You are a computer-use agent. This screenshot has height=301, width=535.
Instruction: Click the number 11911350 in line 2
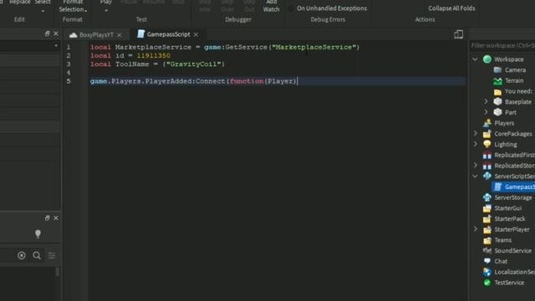point(153,56)
